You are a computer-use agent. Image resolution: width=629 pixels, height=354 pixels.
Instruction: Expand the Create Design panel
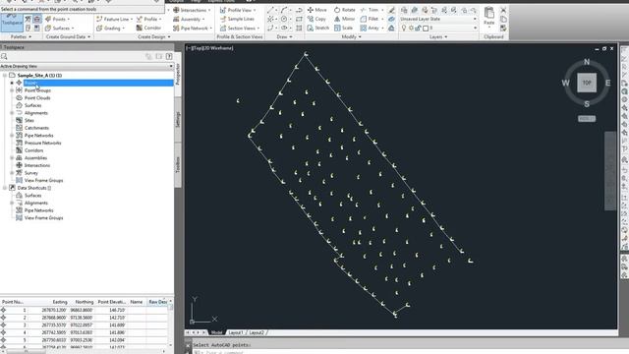click(x=153, y=37)
